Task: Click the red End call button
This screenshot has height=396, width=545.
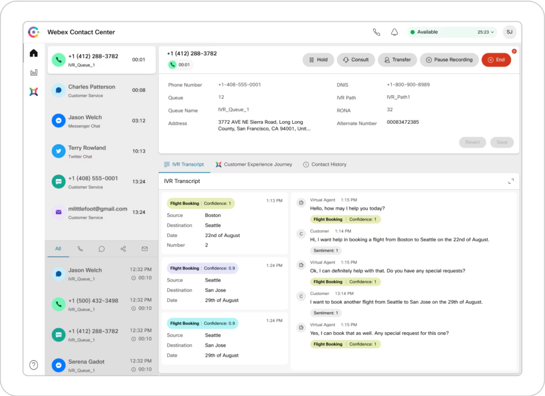Action: point(496,60)
